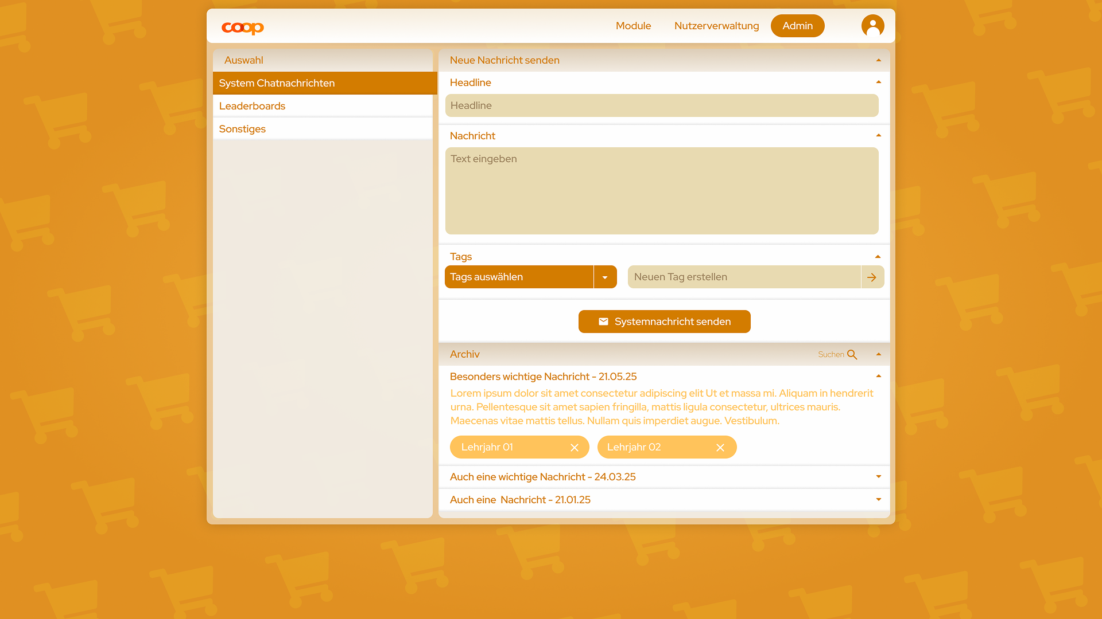Select the Admin button in header
The width and height of the screenshot is (1102, 619).
[x=797, y=26]
